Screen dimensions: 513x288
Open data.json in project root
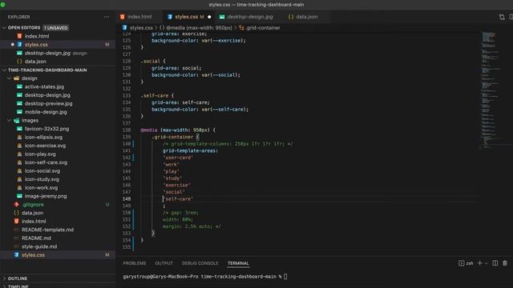tap(32, 213)
